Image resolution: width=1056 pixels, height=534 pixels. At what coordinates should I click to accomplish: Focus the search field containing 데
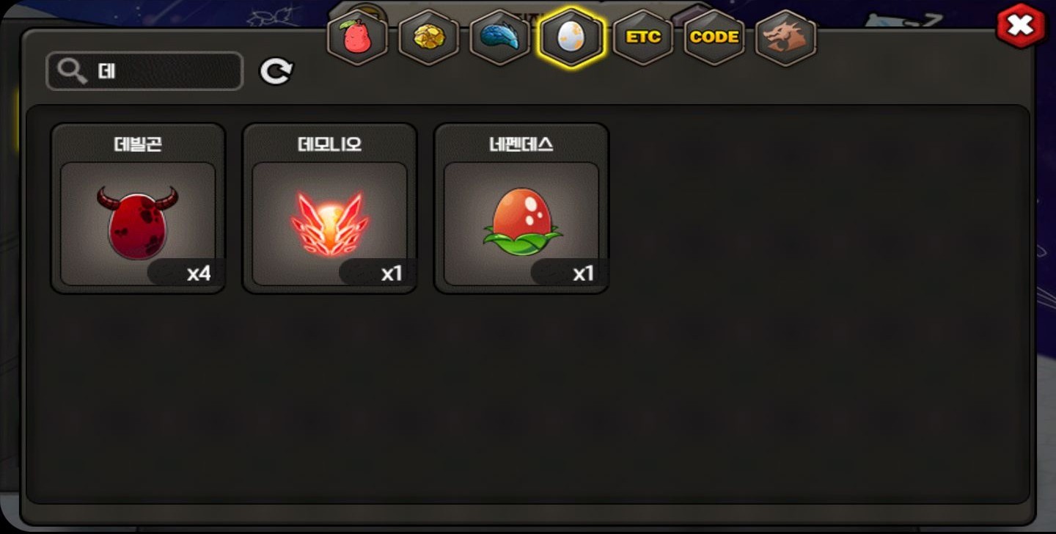[x=144, y=71]
